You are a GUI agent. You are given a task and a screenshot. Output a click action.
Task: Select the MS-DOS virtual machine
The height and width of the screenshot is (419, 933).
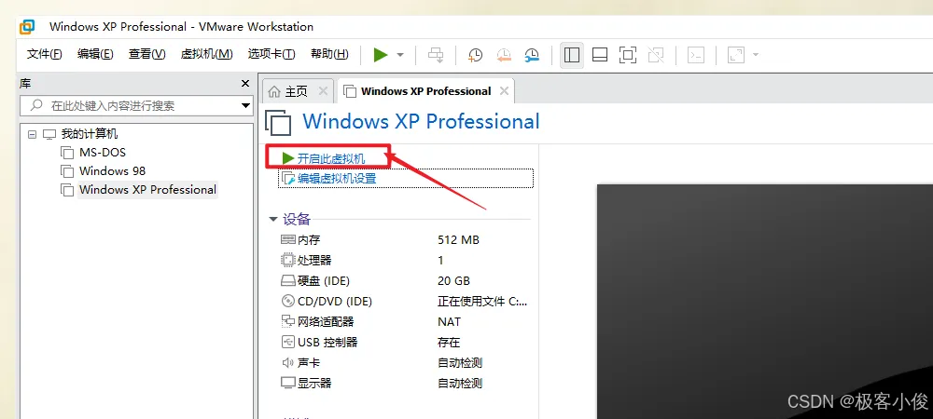click(103, 153)
